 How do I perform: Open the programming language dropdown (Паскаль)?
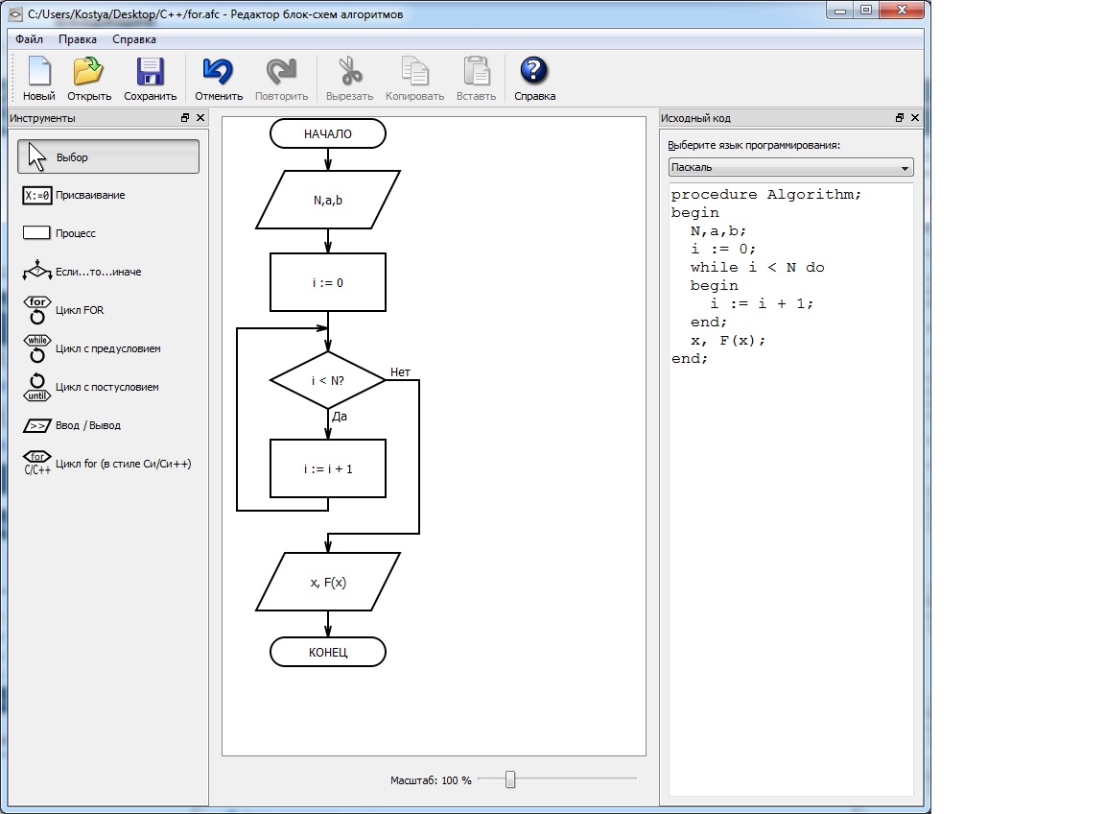[x=790, y=168]
